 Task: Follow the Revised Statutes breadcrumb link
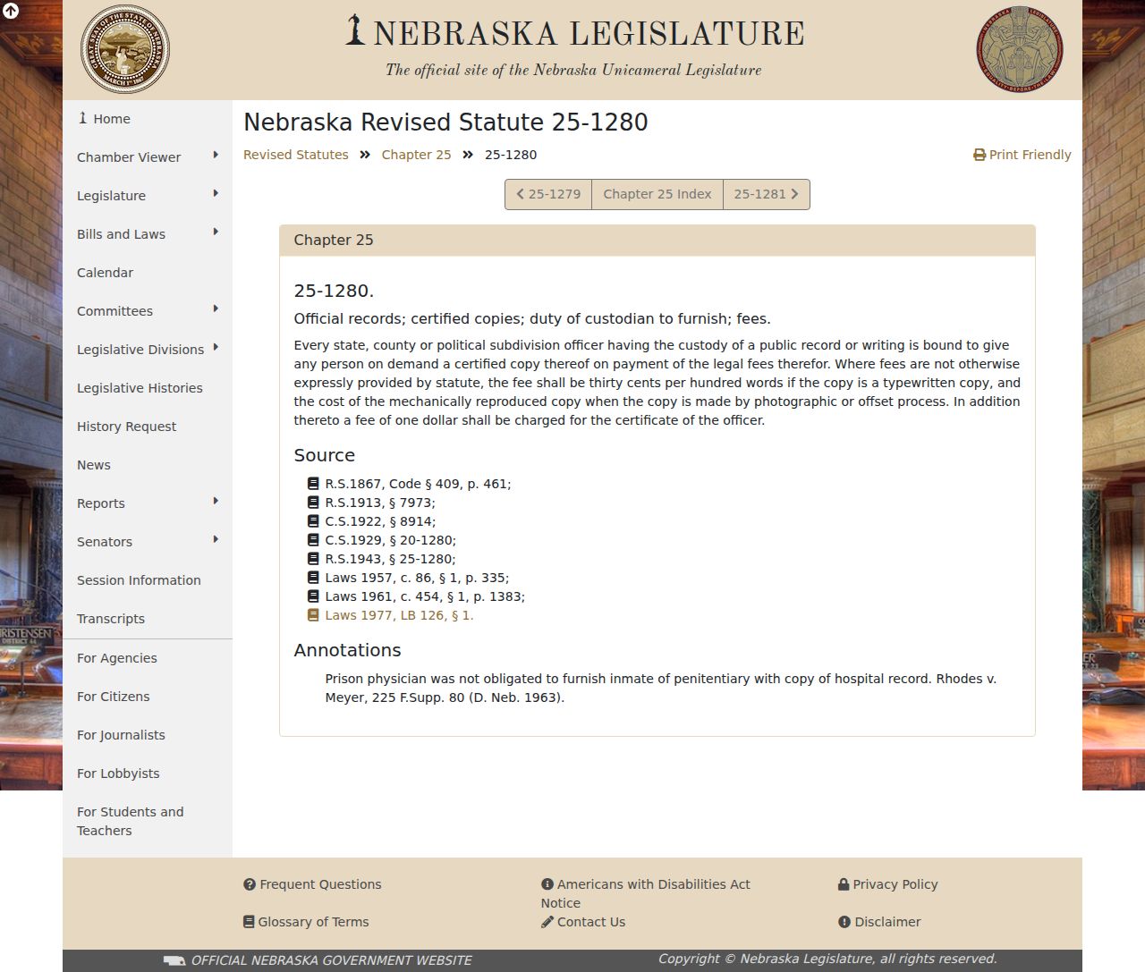tap(296, 155)
